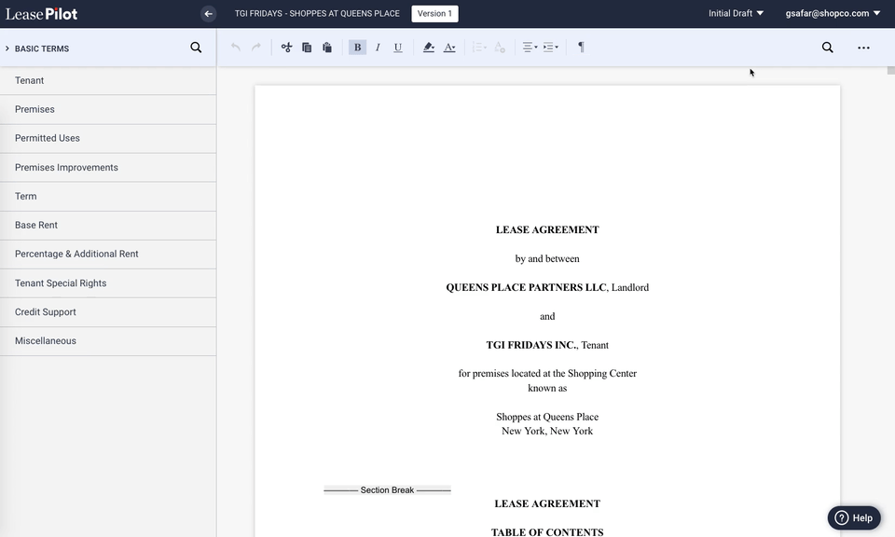Toggle italic formatting
This screenshot has width=895, height=537.
click(x=378, y=48)
